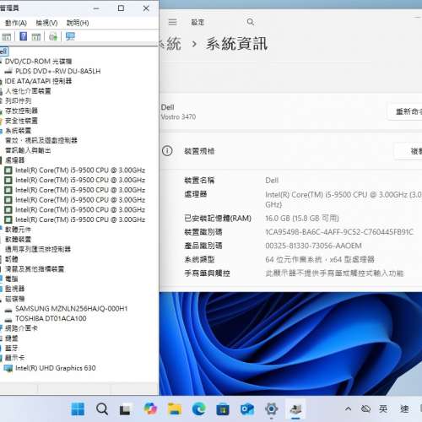This screenshot has width=422, height=422.
Task: Click the drive icon beside PLDS DVD+-RW DU-8A5LH
Action: coord(8,71)
